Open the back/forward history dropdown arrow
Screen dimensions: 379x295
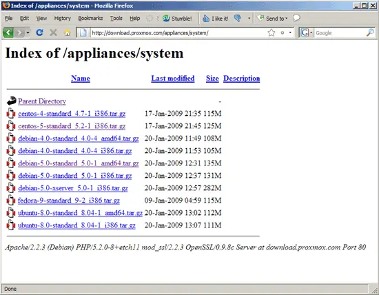coord(28,32)
